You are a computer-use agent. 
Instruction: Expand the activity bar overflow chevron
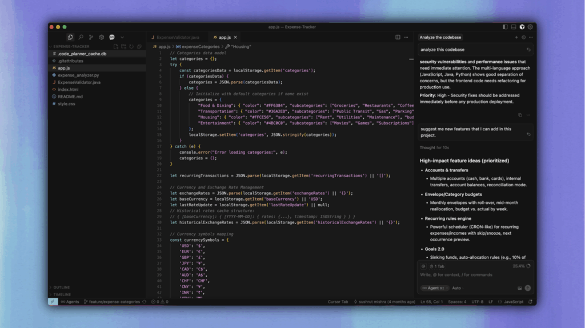click(122, 37)
